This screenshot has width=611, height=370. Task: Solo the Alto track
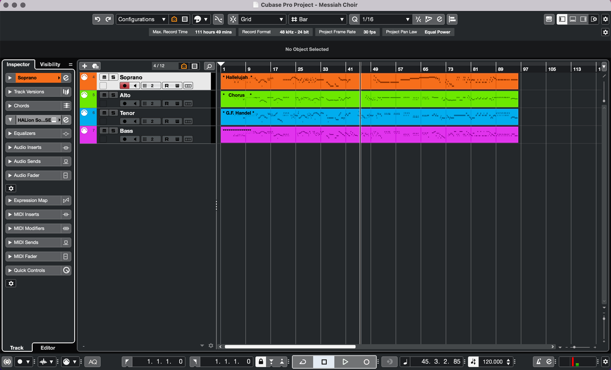click(x=113, y=95)
